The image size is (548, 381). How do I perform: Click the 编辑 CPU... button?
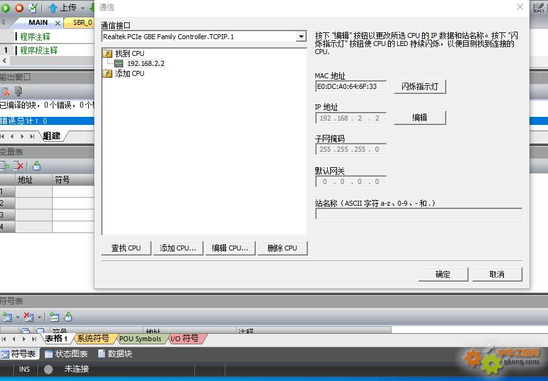230,248
